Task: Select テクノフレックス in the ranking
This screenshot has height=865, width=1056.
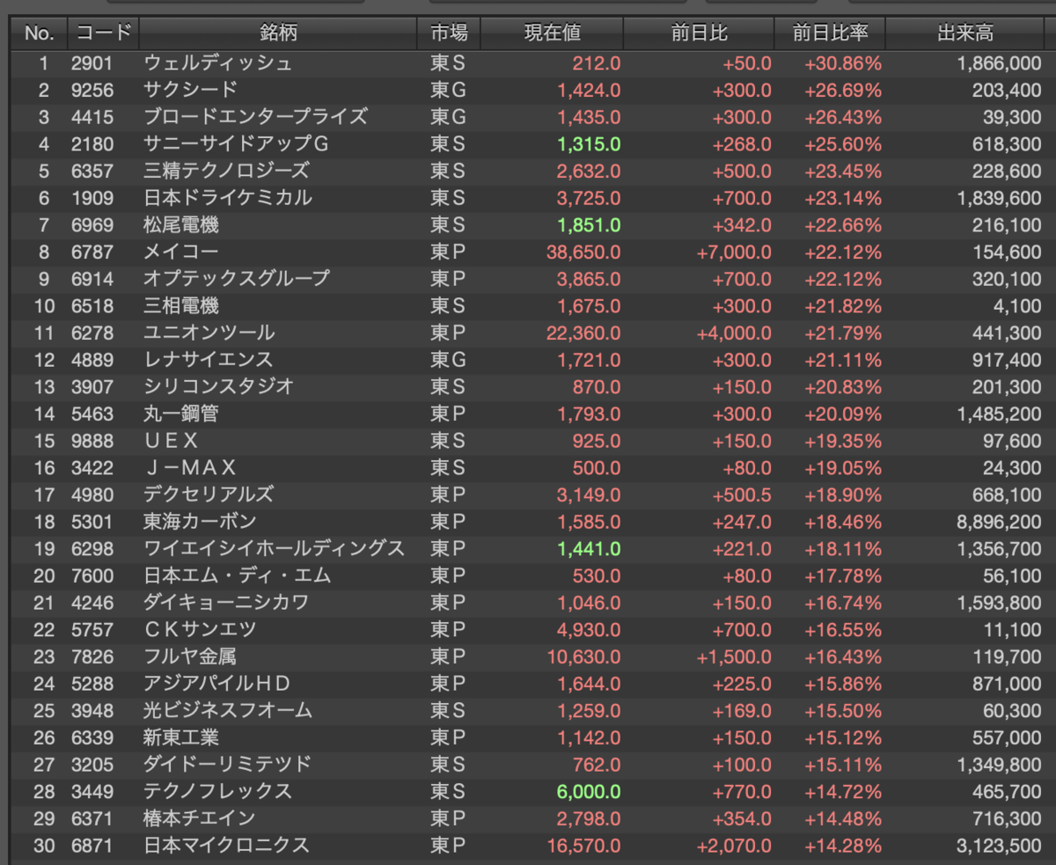Action: [x=218, y=791]
